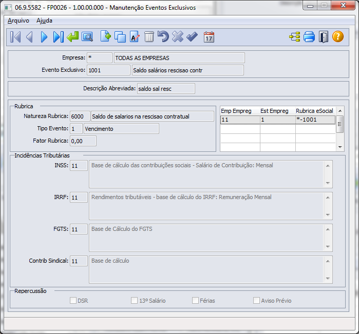Toggle the DSR checkbox

(x=73, y=300)
